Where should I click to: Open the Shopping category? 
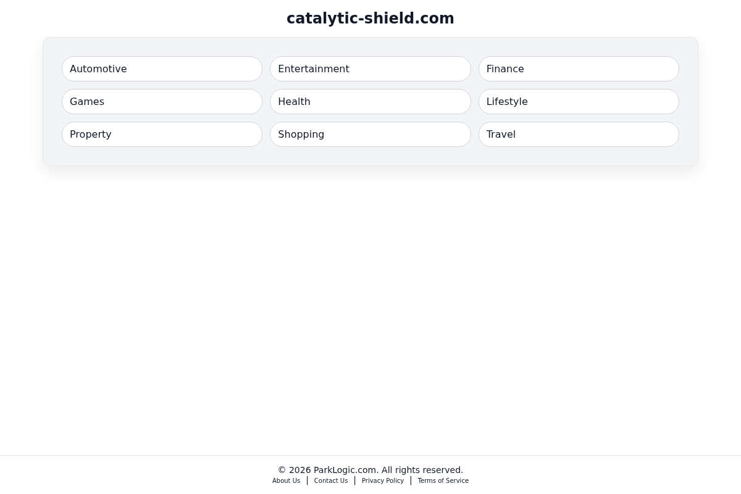click(371, 134)
